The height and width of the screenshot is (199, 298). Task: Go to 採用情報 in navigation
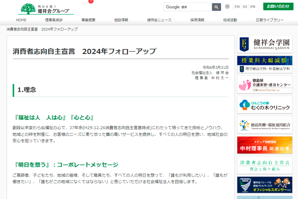(197, 20)
